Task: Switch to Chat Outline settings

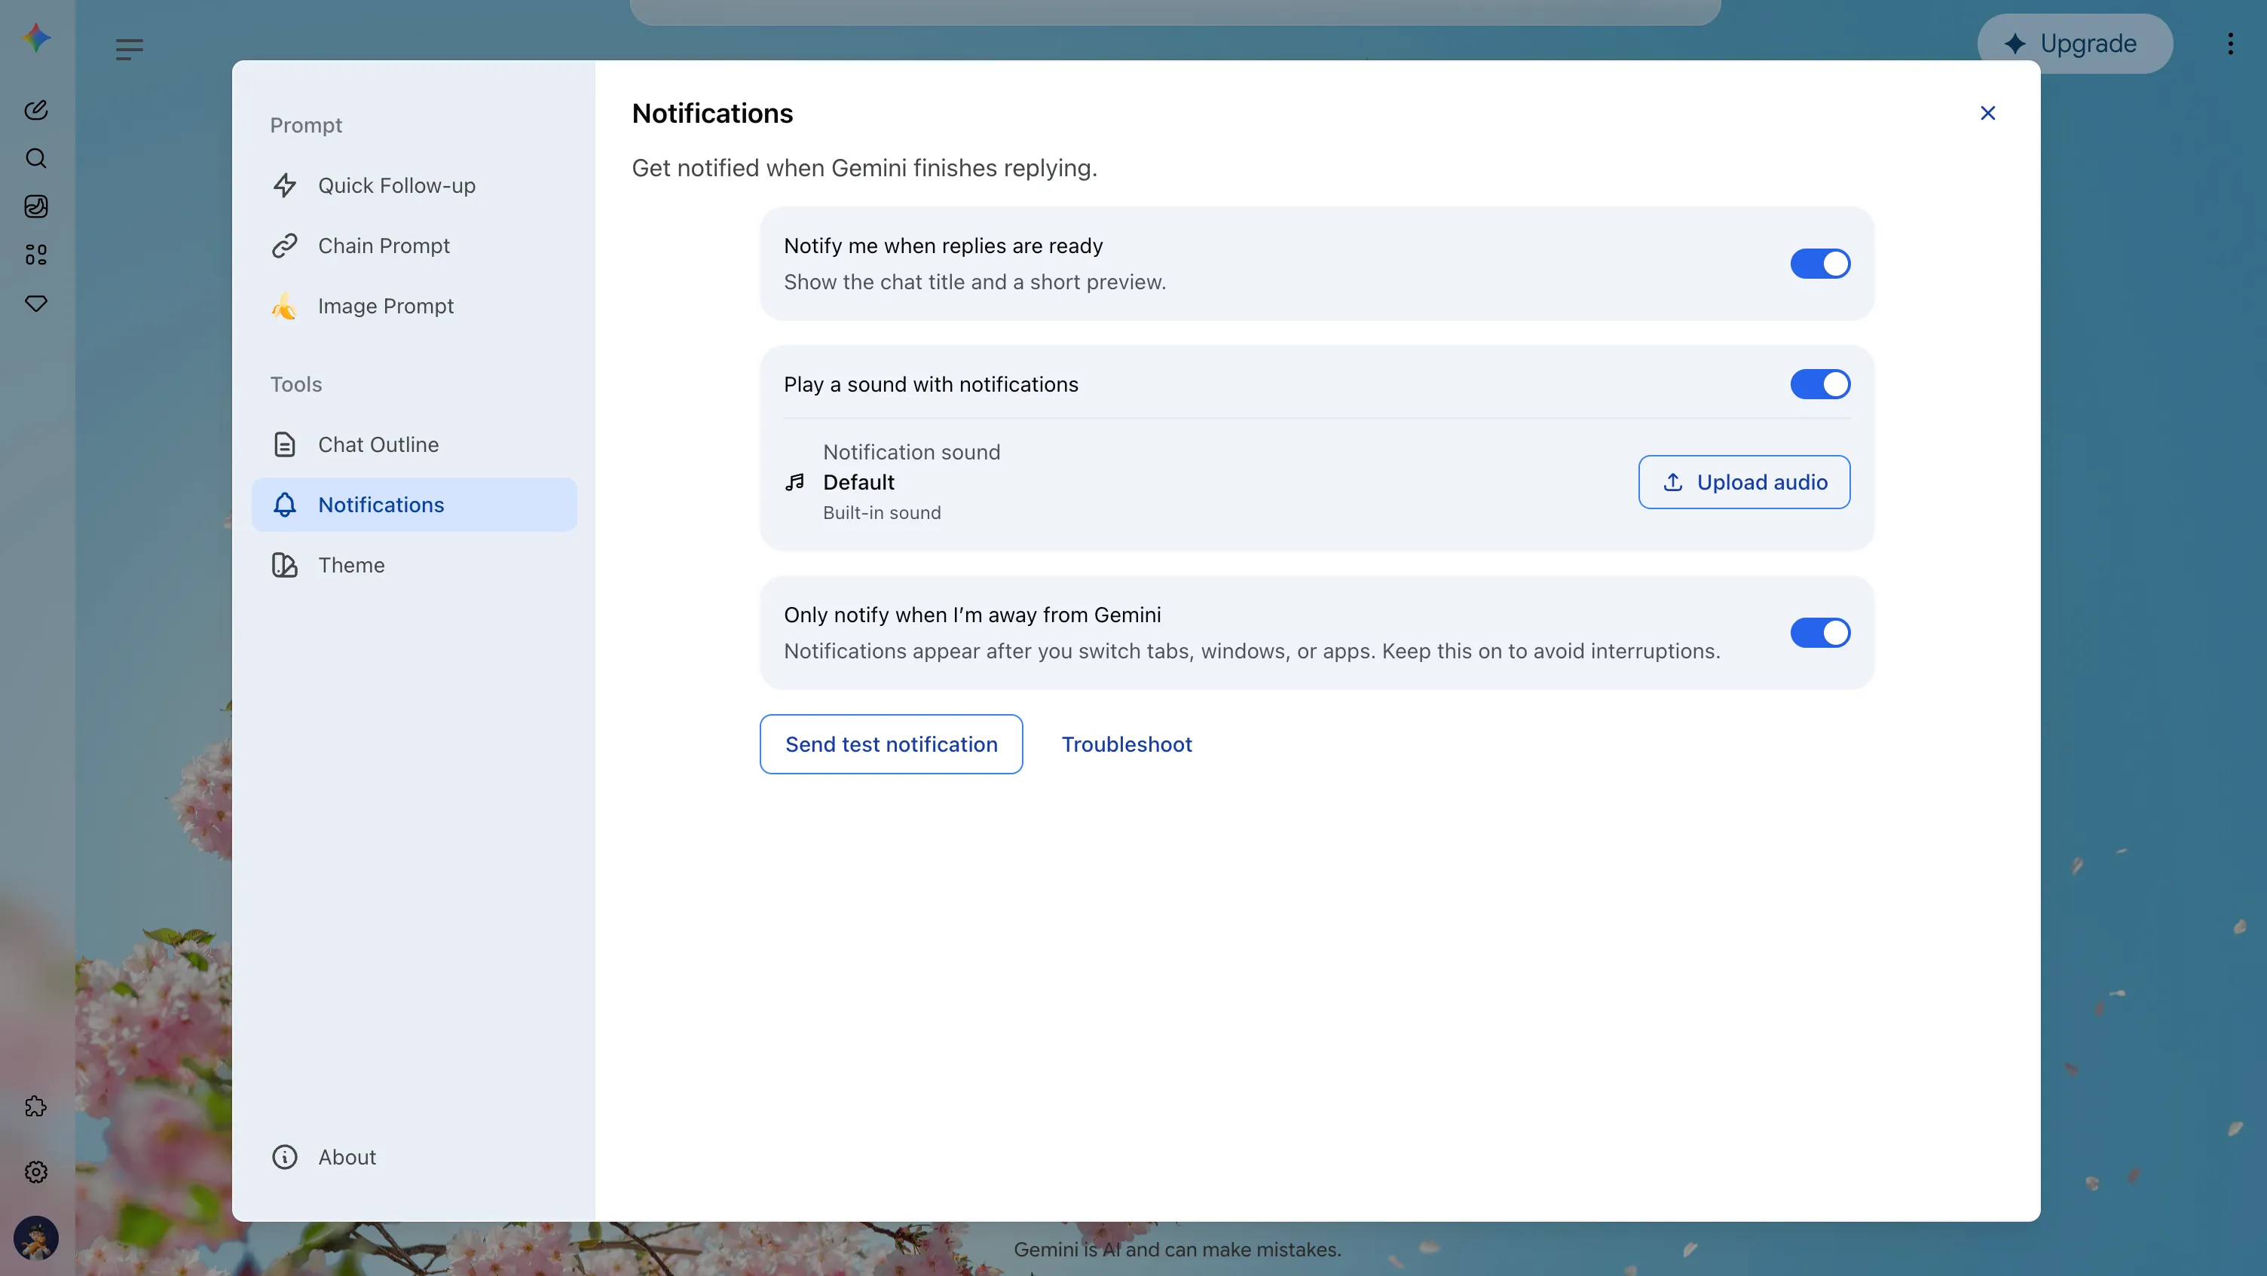Action: tap(415, 445)
